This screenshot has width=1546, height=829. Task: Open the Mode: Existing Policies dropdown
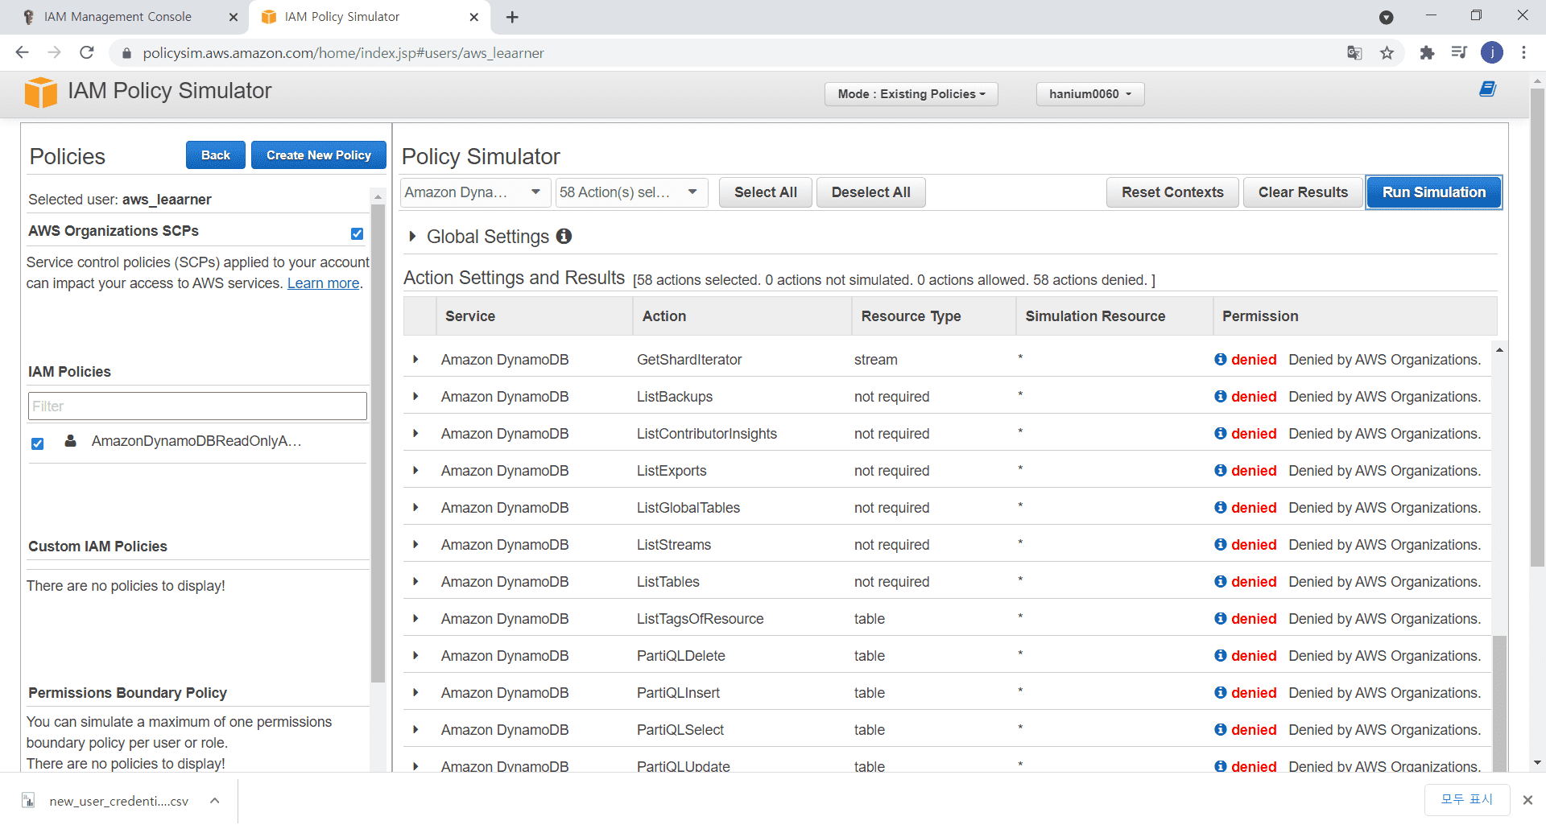click(911, 94)
